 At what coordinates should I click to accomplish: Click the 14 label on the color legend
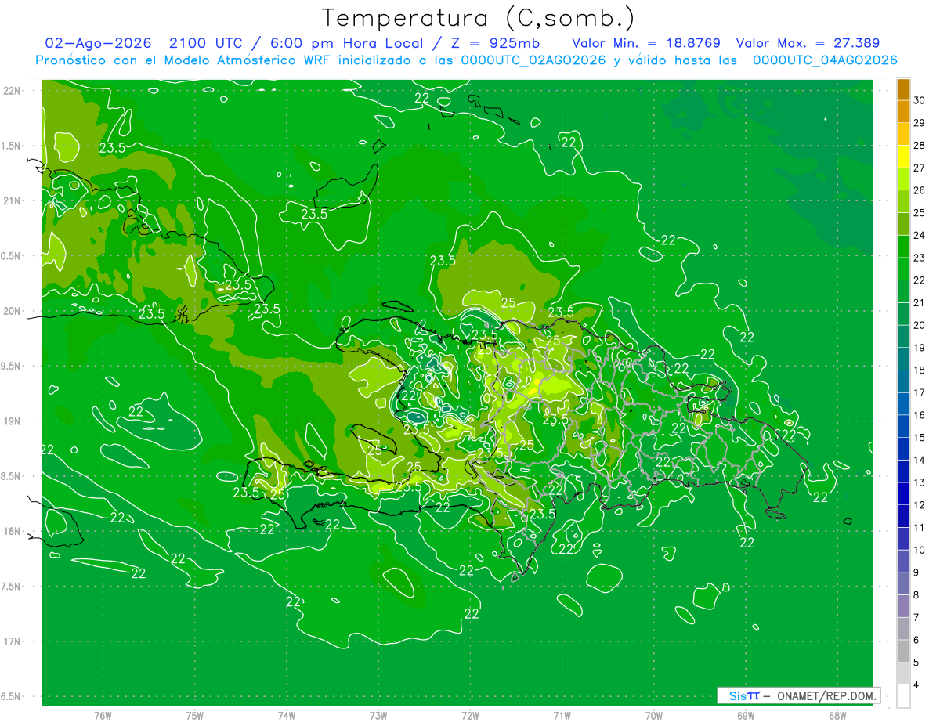[x=920, y=460]
